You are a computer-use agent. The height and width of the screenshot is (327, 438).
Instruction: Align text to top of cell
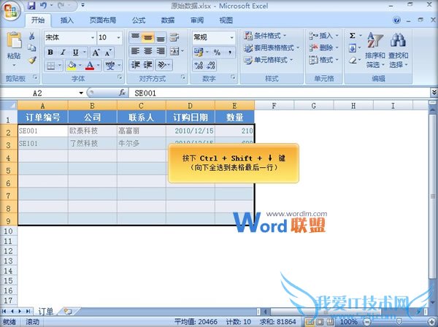point(135,37)
